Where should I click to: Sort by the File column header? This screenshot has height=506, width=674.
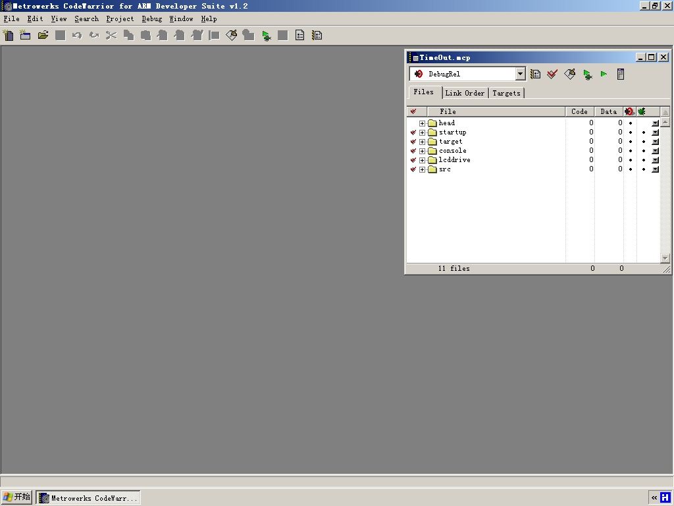pyautogui.click(x=496, y=111)
